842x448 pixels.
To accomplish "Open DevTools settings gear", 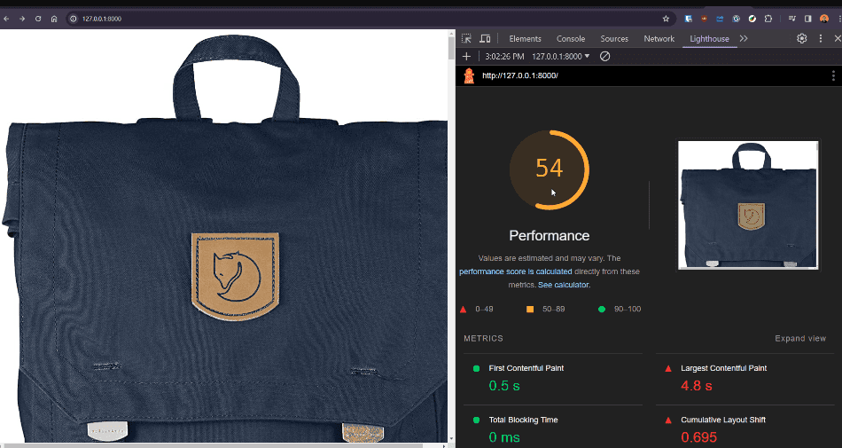I will tap(802, 39).
